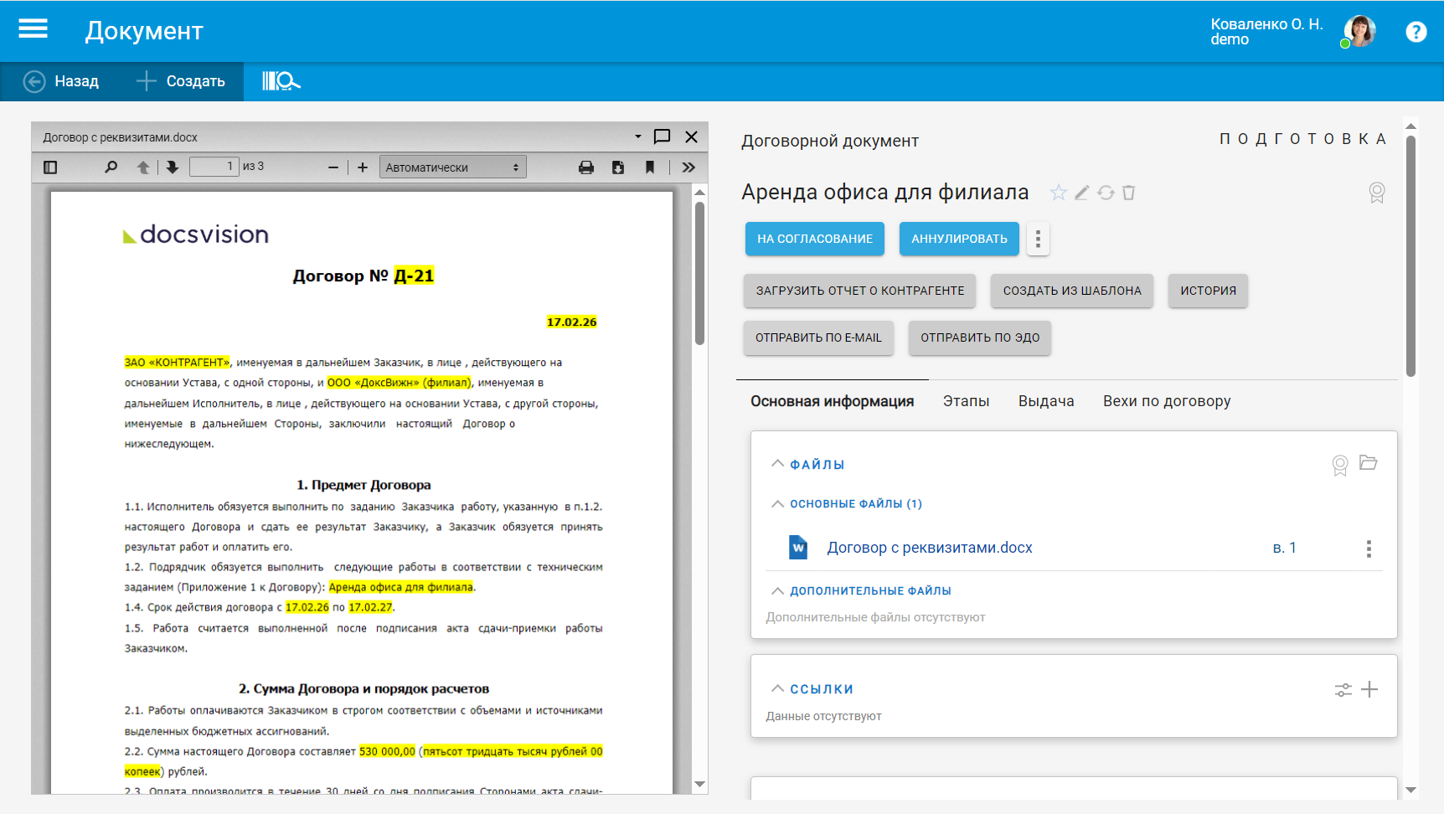1444x814 pixels.
Task: Switch to the Этапы tab
Action: (x=966, y=401)
